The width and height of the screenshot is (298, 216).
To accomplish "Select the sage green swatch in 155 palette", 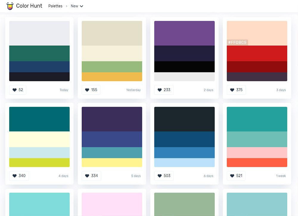I will coord(112,67).
